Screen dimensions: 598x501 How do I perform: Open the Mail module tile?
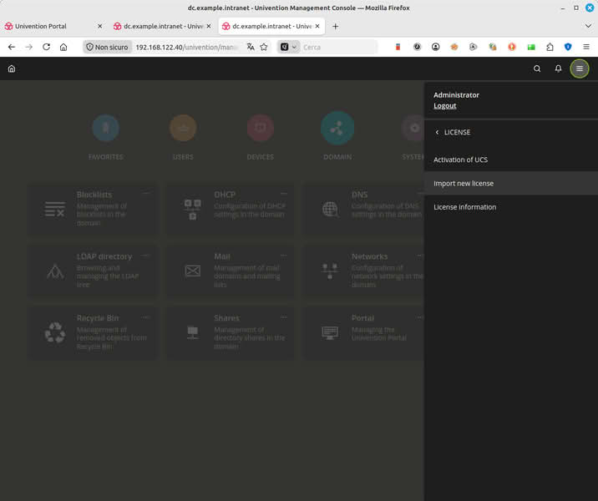pos(231,271)
